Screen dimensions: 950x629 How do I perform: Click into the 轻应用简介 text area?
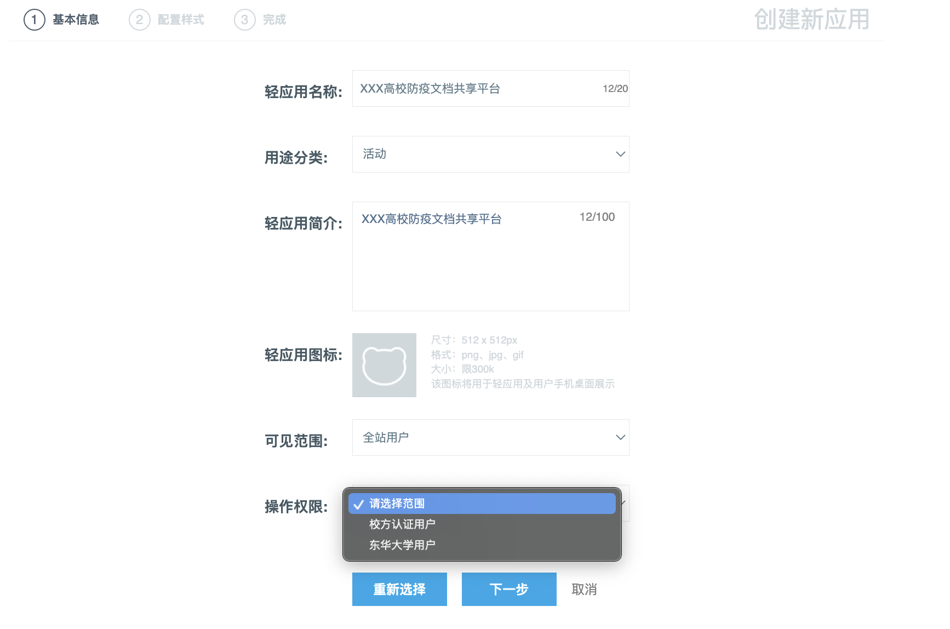pos(490,256)
